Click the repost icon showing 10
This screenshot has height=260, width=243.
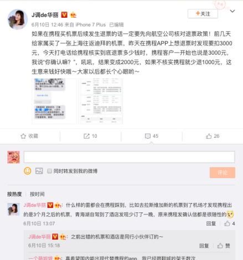86,136
